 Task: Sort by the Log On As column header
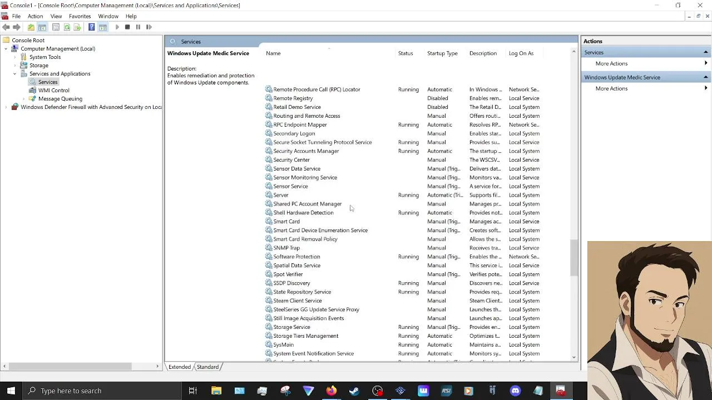click(521, 53)
